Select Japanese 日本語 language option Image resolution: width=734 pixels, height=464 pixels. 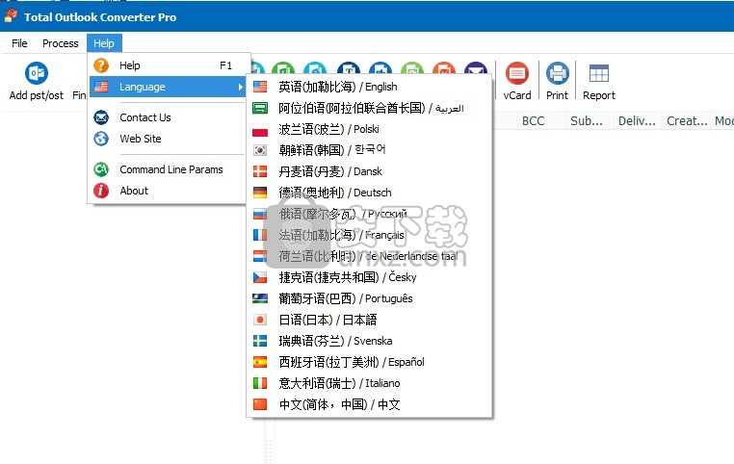[x=369, y=320]
